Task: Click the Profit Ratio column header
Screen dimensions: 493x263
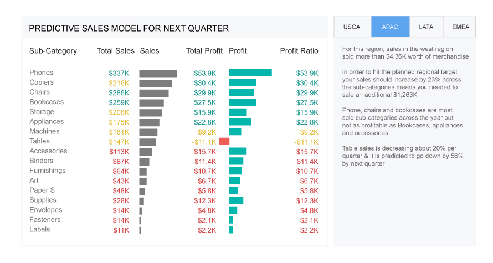Action: point(299,51)
